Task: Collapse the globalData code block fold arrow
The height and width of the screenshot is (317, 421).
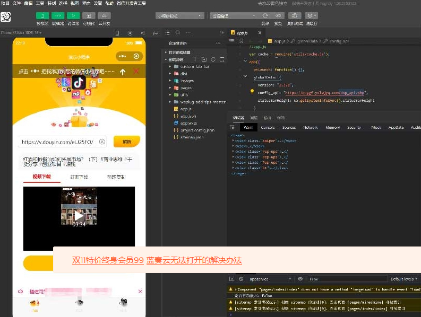Action: (x=245, y=77)
